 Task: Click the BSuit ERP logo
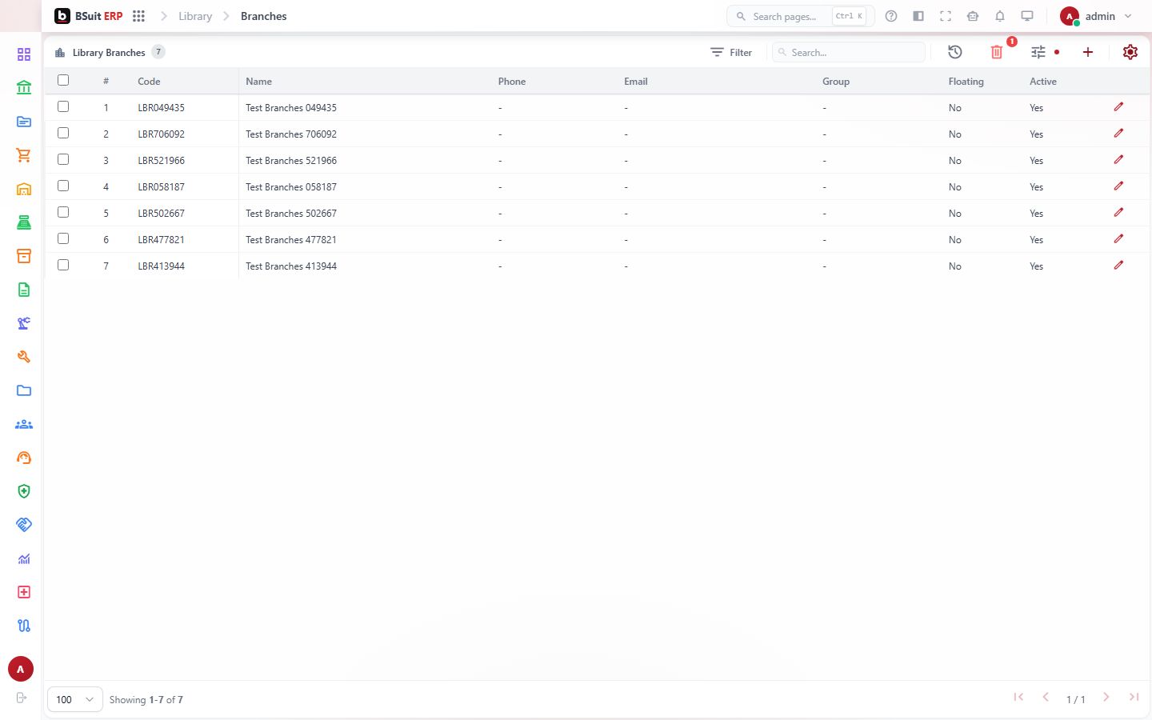[89, 16]
